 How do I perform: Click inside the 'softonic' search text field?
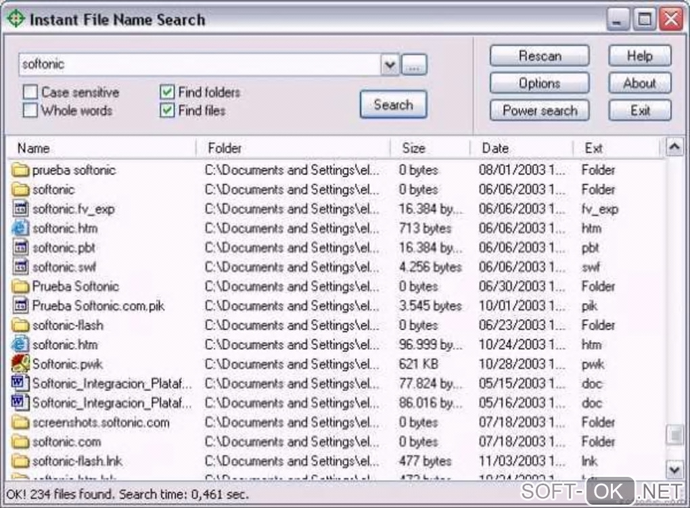click(x=200, y=65)
